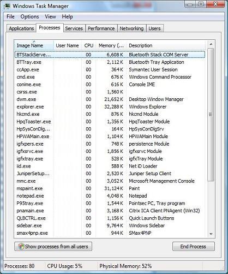Select the notepad.exe process
The width and height of the screenshot is (228, 274).
click(x=110, y=196)
